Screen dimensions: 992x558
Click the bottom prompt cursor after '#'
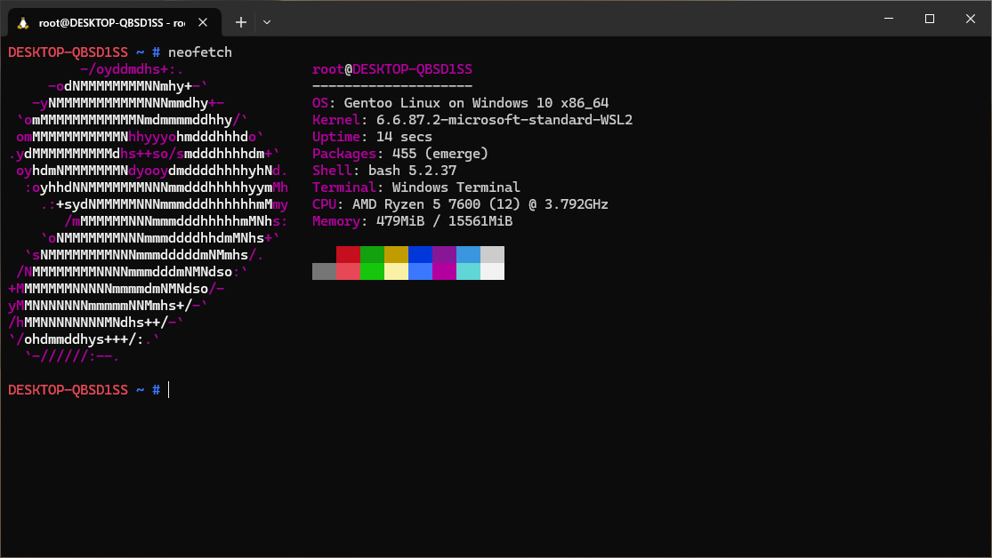(x=169, y=390)
